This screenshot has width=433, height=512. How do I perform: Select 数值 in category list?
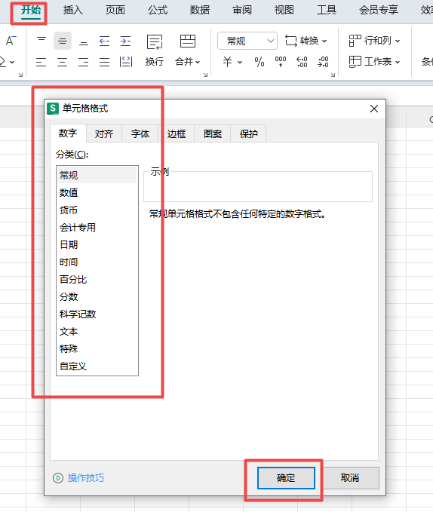pyautogui.click(x=97, y=192)
